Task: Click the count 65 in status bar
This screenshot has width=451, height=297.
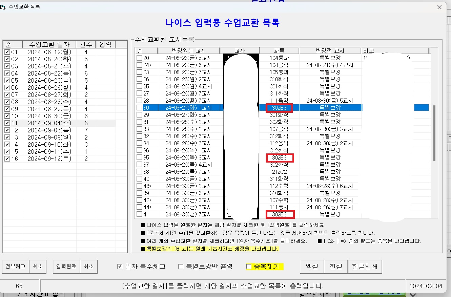Action: click(19, 286)
